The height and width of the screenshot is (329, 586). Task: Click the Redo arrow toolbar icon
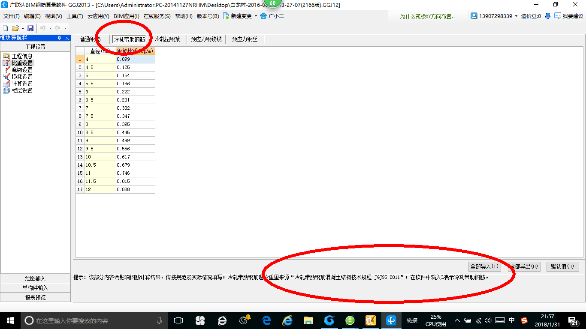(57, 28)
